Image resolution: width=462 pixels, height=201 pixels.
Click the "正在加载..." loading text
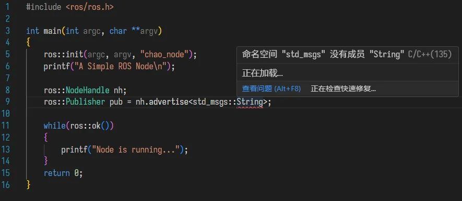(263, 73)
